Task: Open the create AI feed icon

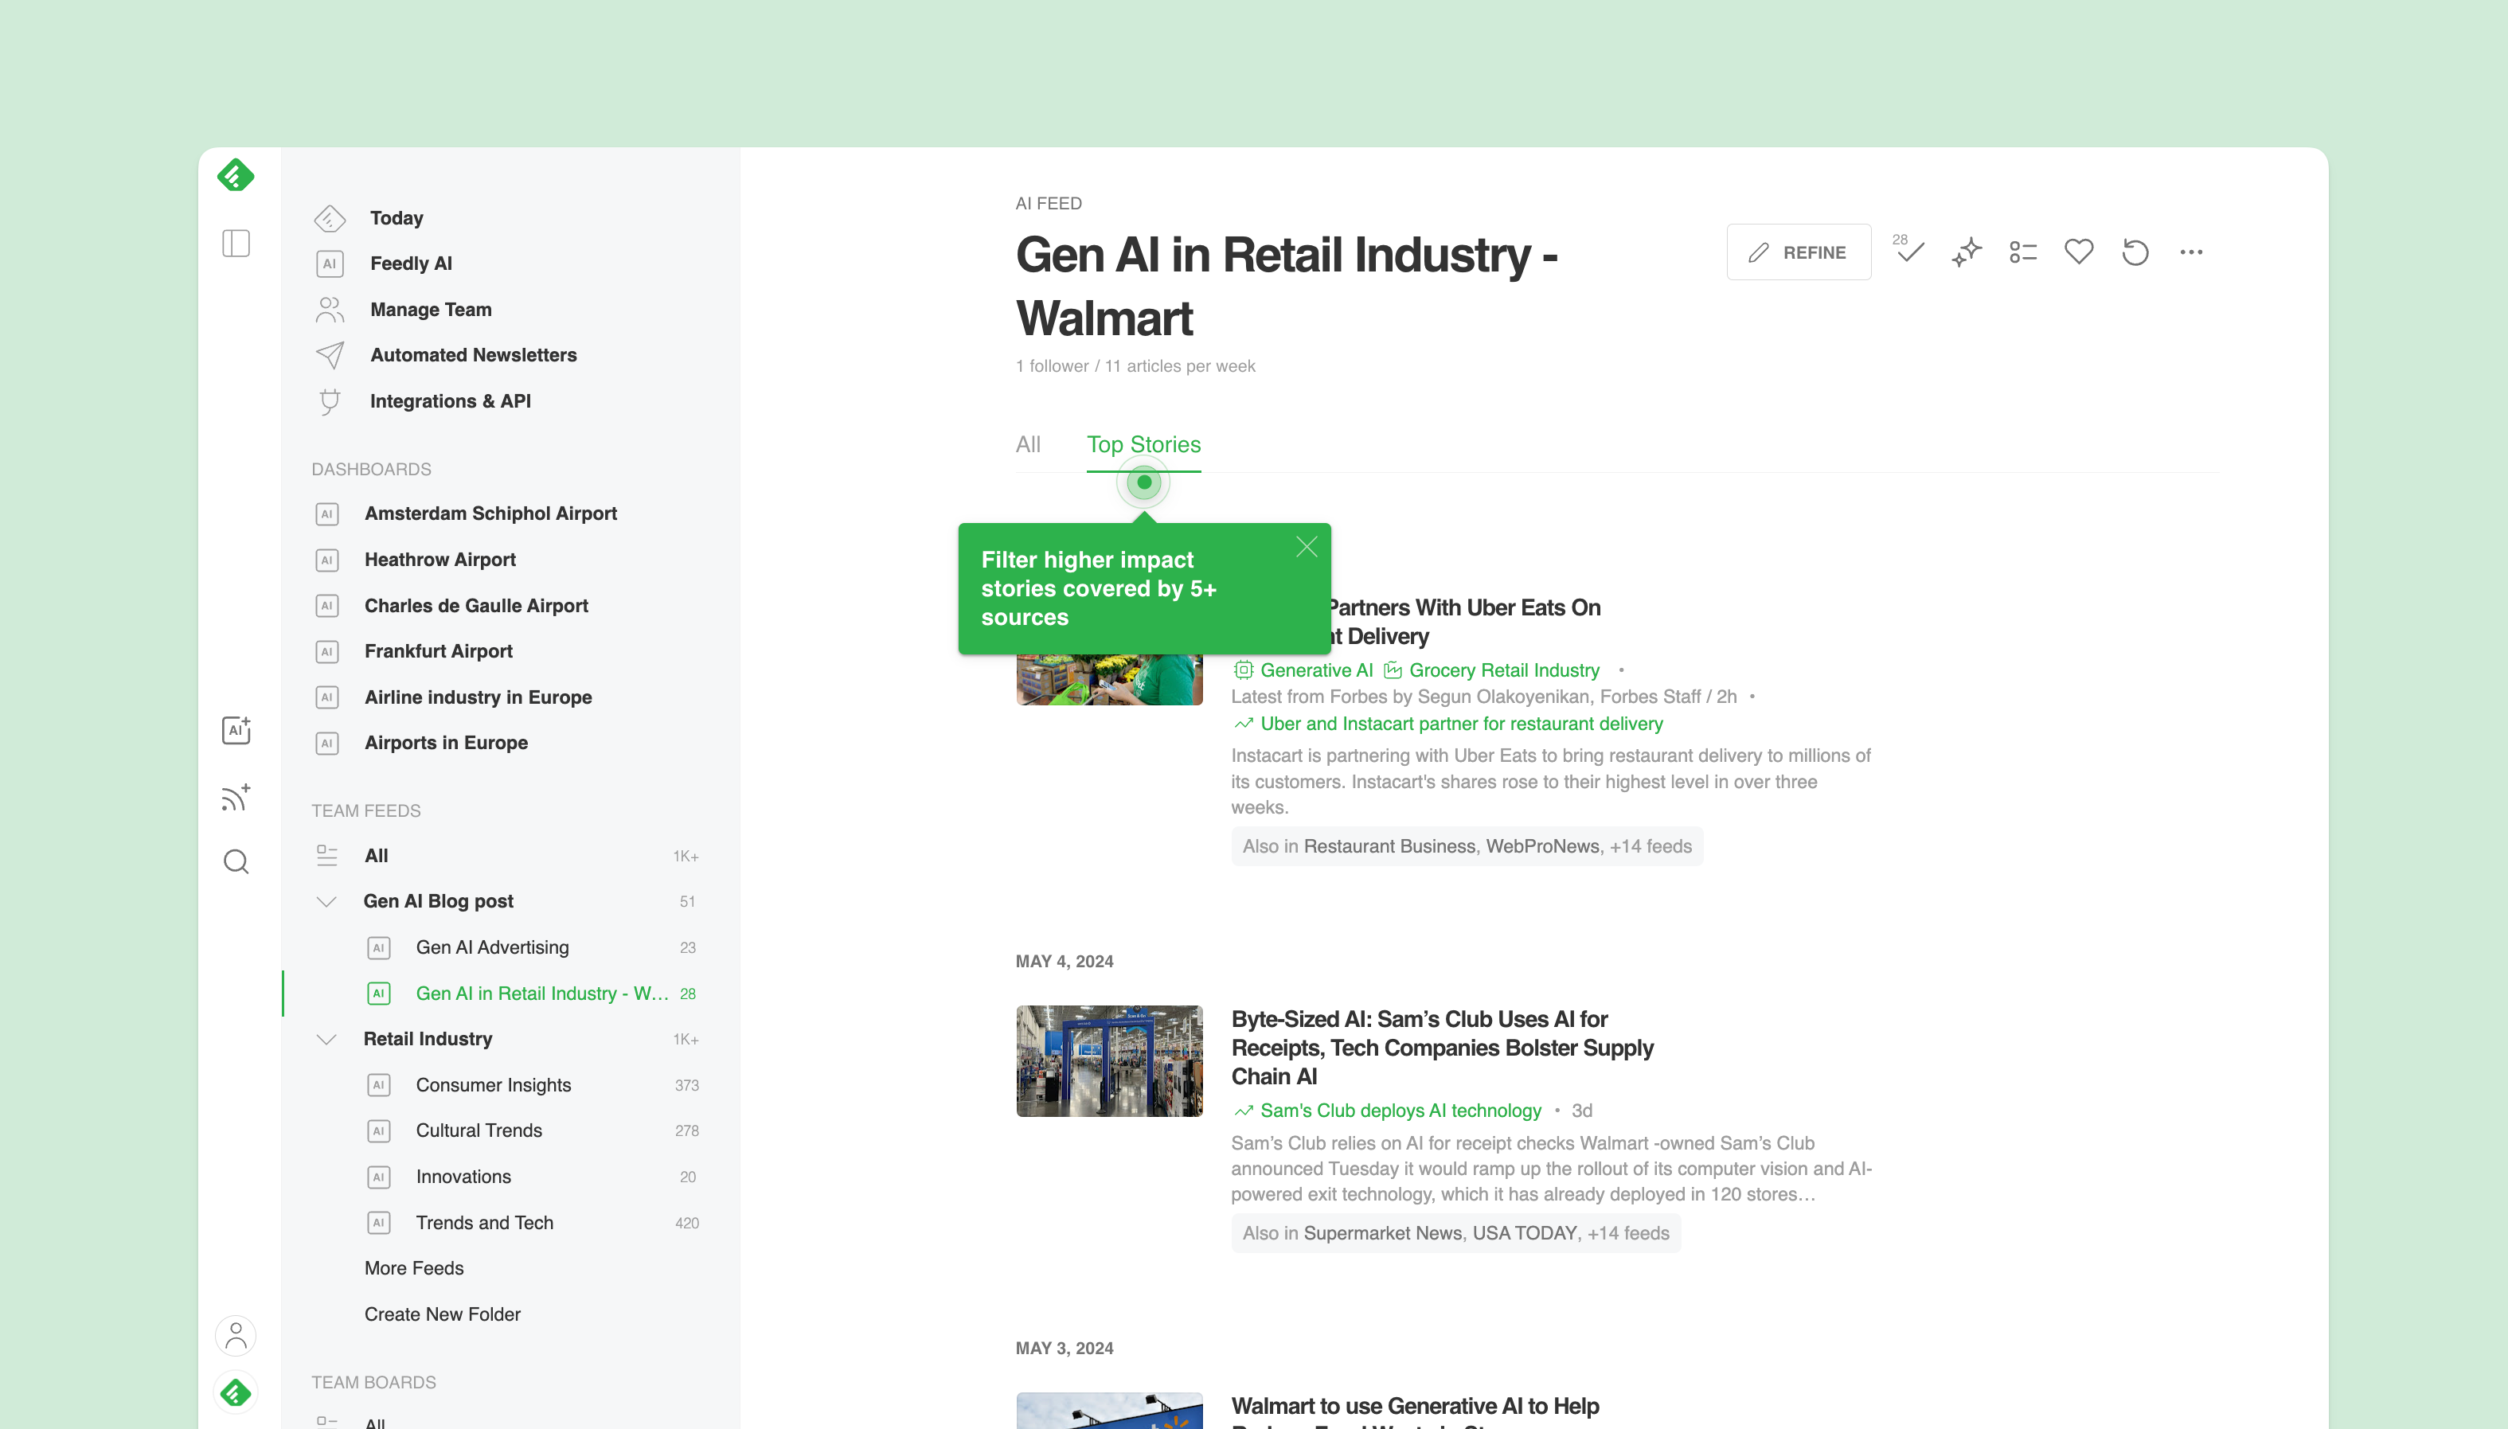Action: tap(236, 729)
